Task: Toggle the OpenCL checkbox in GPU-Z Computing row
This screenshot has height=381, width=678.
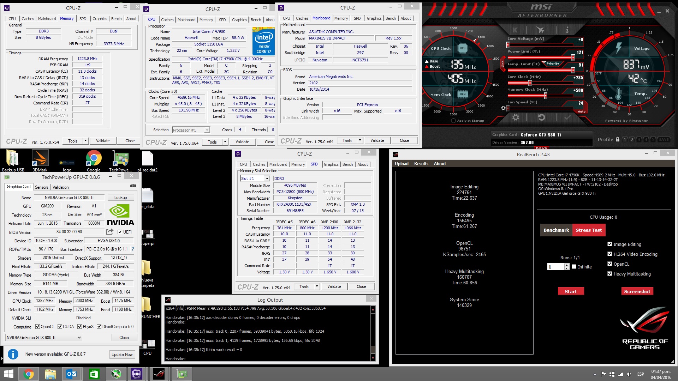Action: (37, 327)
